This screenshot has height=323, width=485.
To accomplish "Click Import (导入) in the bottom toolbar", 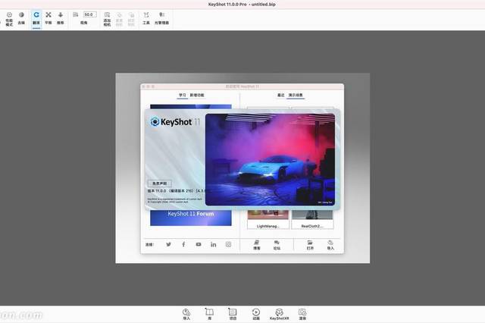I will (x=186, y=314).
